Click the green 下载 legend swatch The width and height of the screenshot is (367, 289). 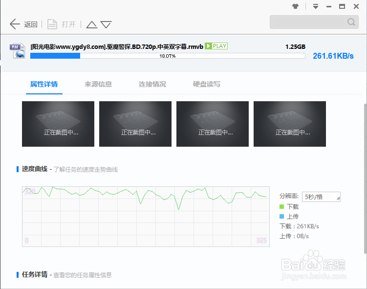tap(282, 206)
